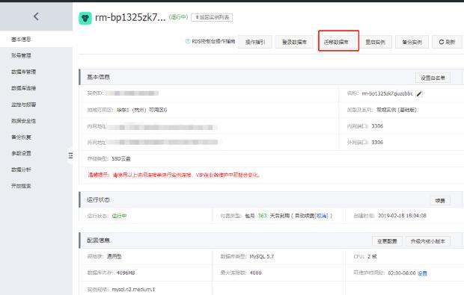Click the 常规实例 (基础版) series value
This screenshot has height=295, width=464.
pos(397,110)
